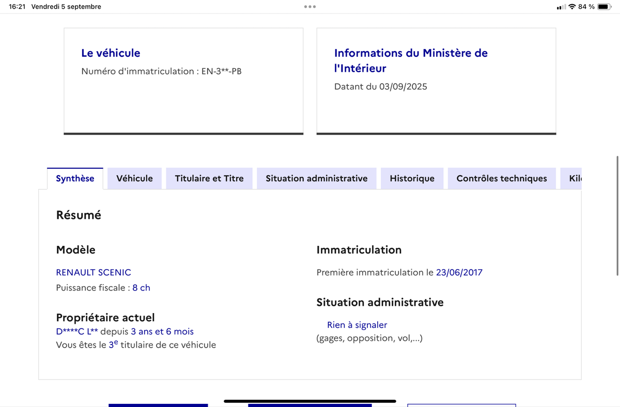
Task: Open the Titulaire et Titre tab
Action: click(209, 178)
